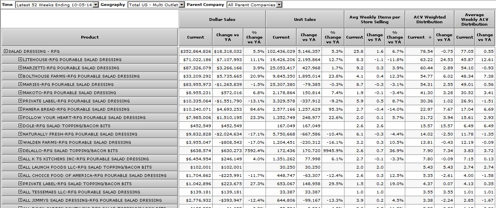Select the Dollar Sales header group

[x=222, y=19]
